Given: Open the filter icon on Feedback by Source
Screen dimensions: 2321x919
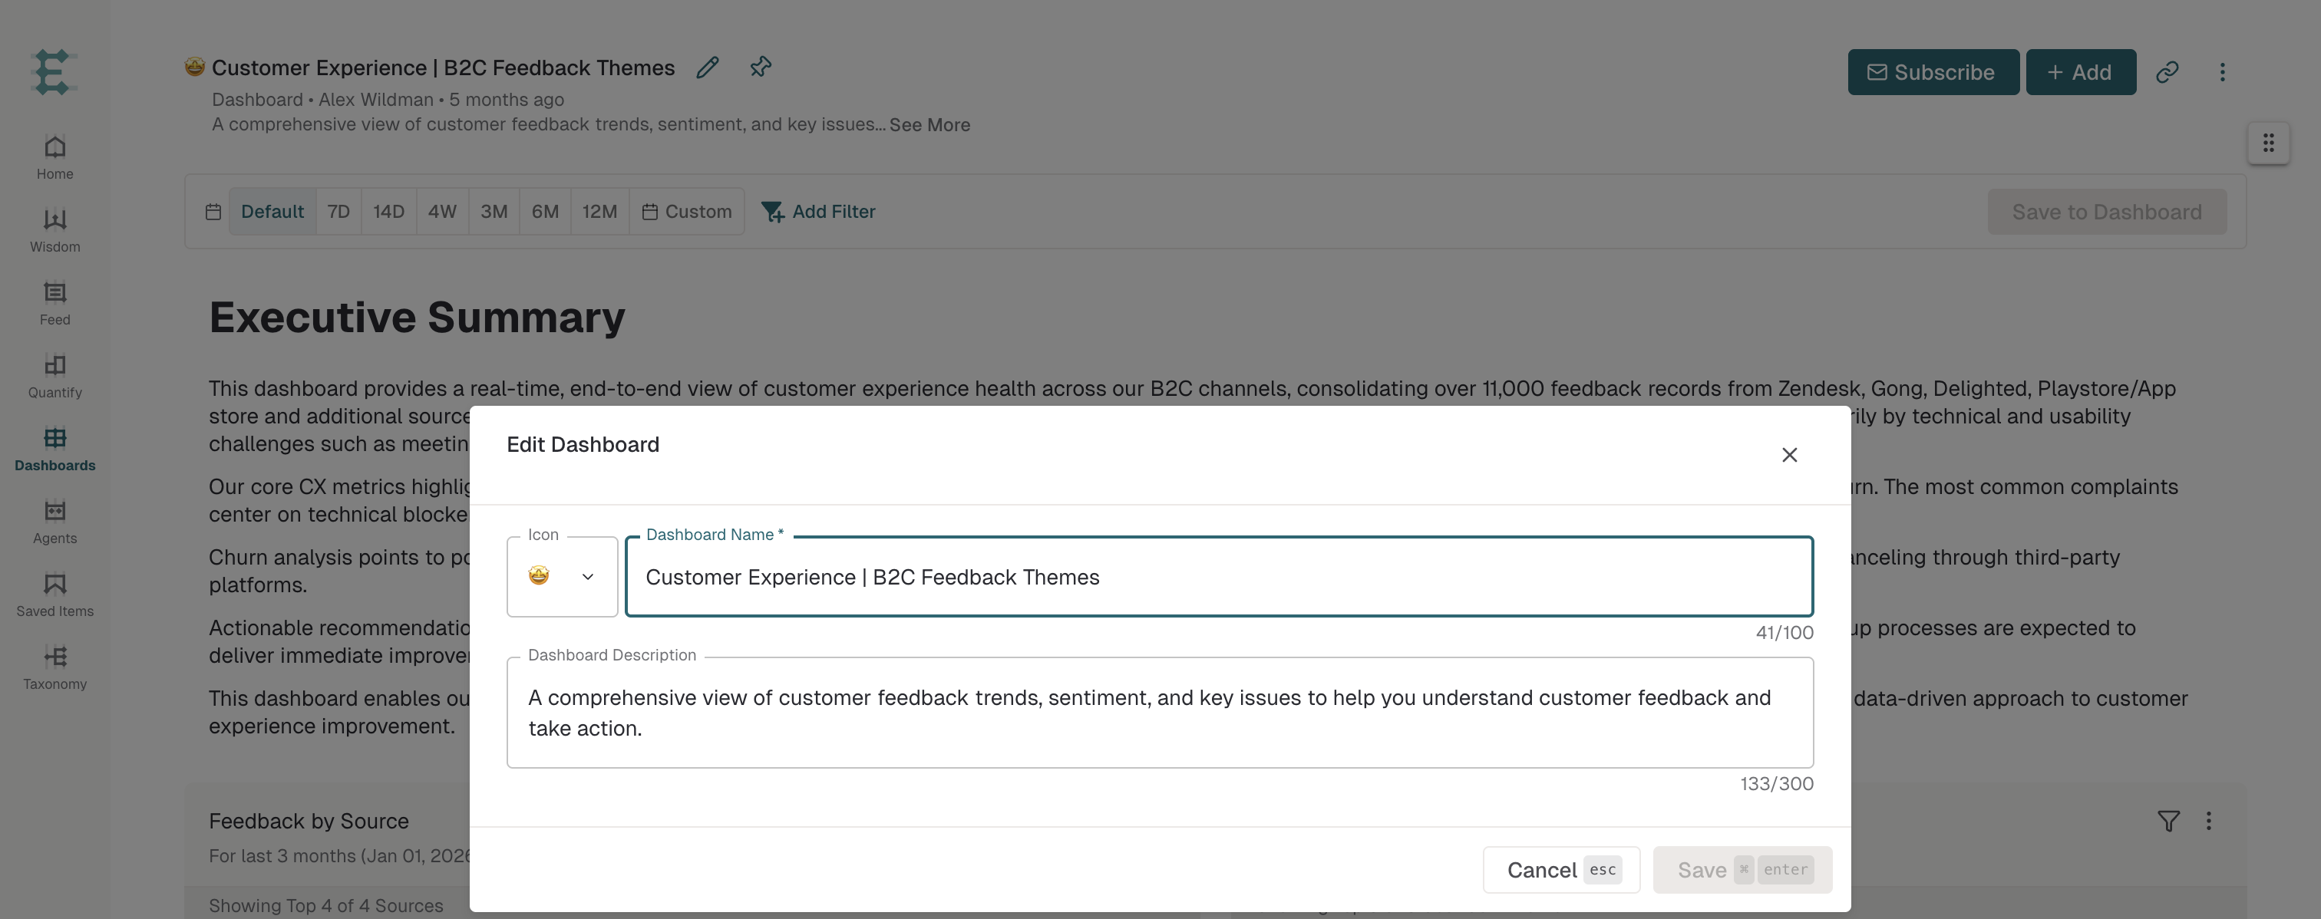Looking at the screenshot, I should click(x=2169, y=821).
